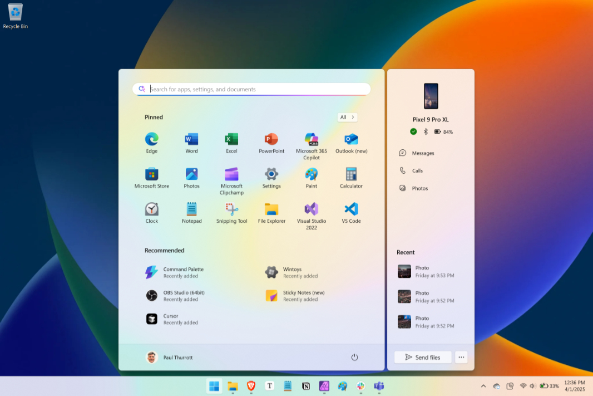Launch Calculator from pinned section
The image size is (593, 396).
point(351,178)
